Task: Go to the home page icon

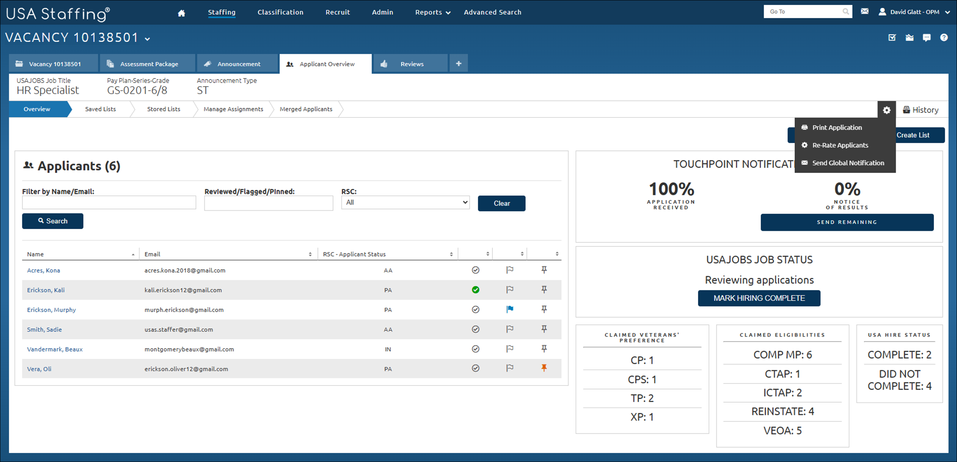Action: 181,13
